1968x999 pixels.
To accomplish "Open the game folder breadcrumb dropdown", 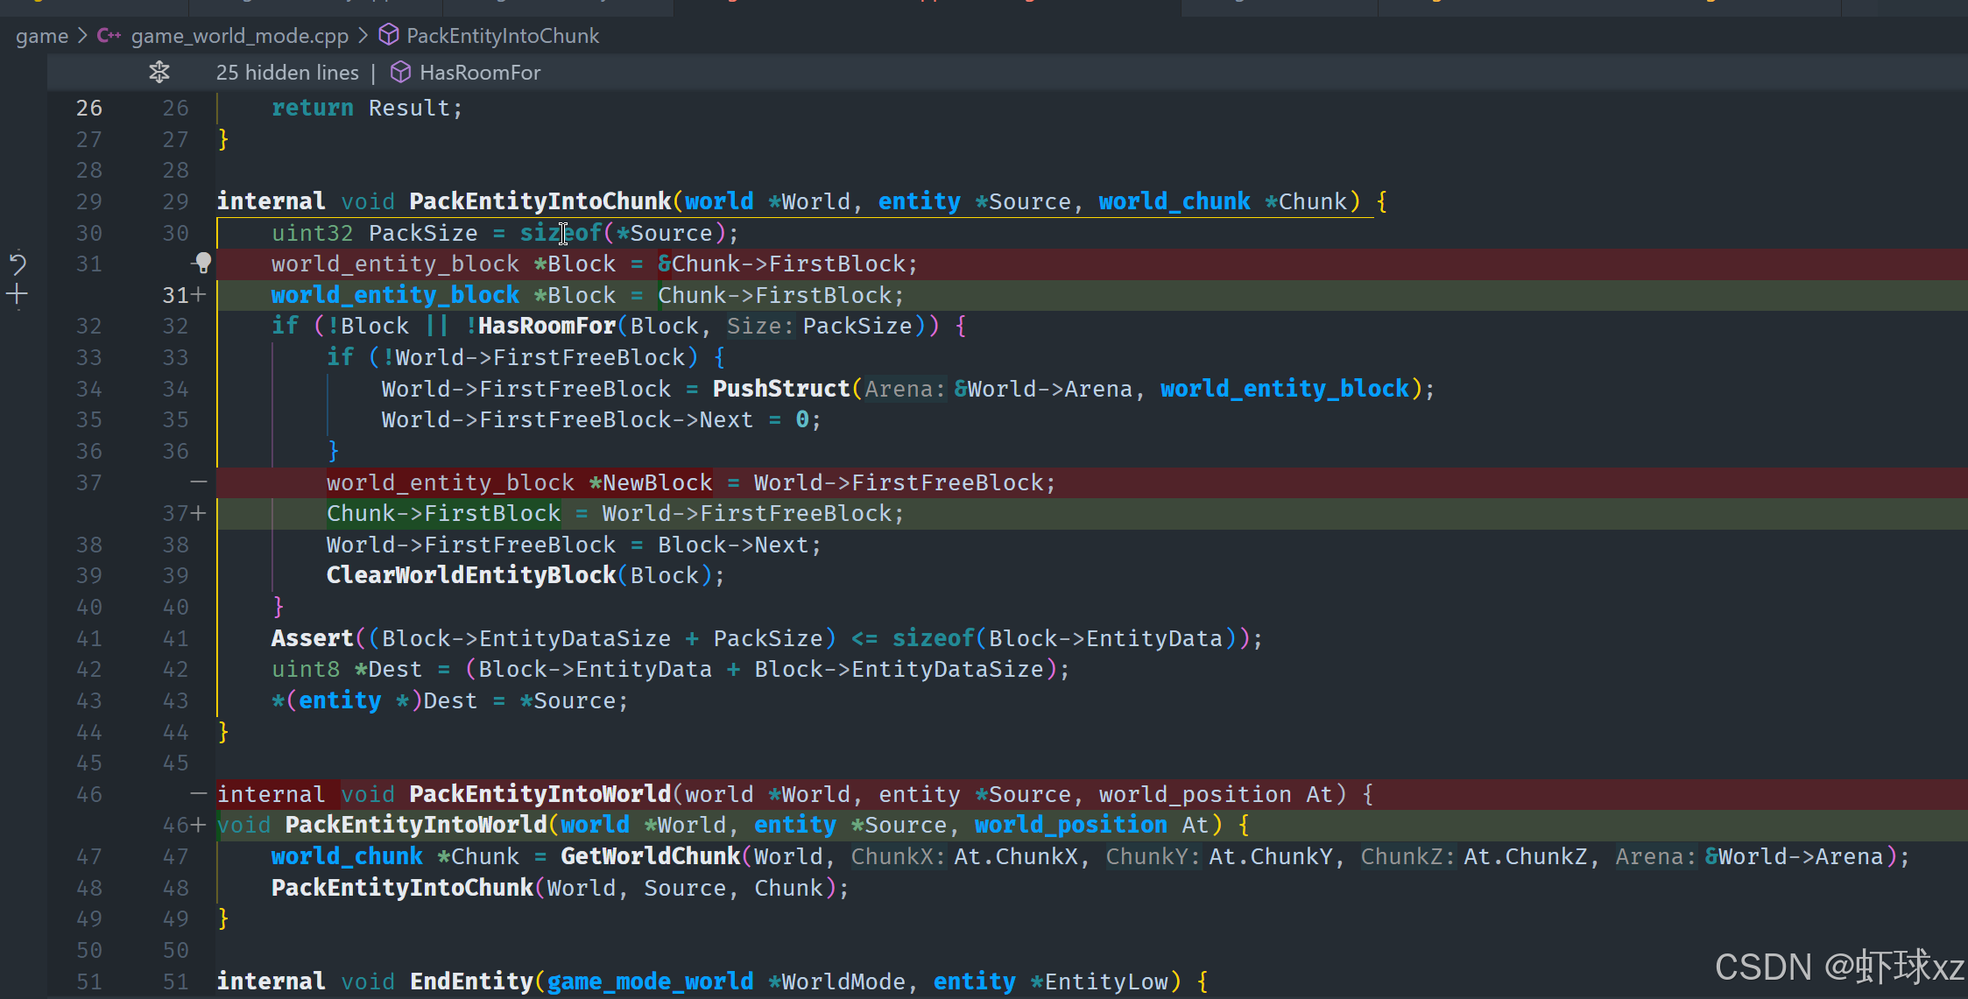I will [x=41, y=36].
